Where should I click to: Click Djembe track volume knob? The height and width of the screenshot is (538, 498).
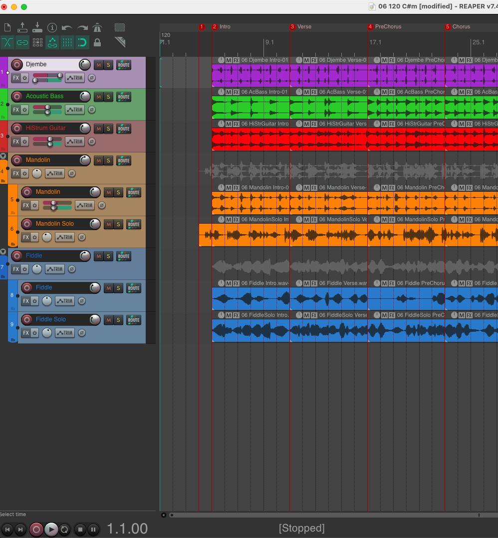click(x=84, y=64)
